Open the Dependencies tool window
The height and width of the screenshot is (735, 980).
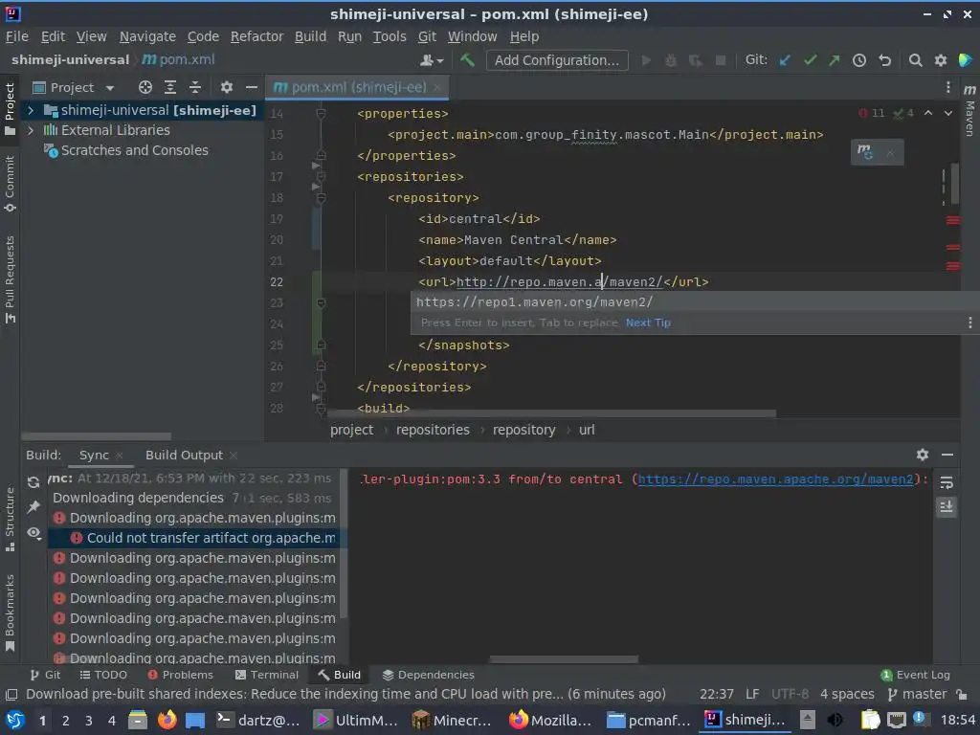(x=428, y=675)
